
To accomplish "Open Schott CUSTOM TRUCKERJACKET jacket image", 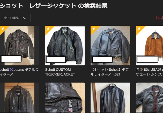I will click(65, 46).
